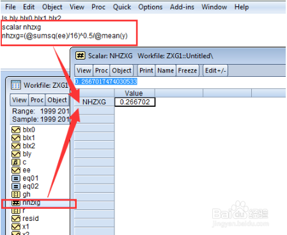Click the scalar value edit field showing 0.266701747
Image resolution: width=287 pixels, height=235 pixels.
pyautogui.click(x=180, y=81)
